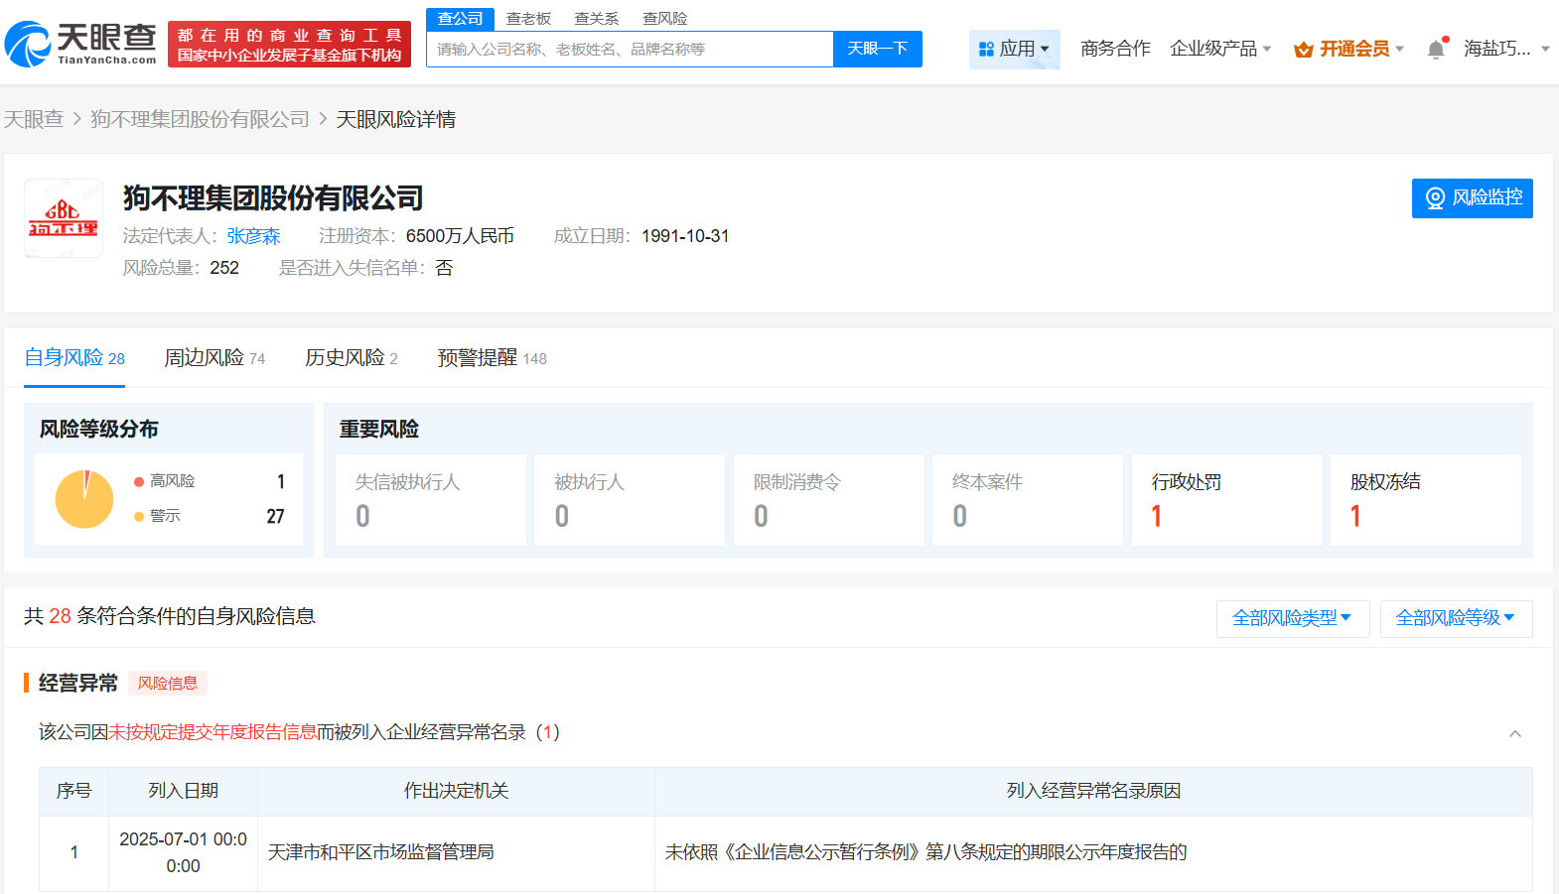Open the 被执行人 risk card

click(630, 500)
